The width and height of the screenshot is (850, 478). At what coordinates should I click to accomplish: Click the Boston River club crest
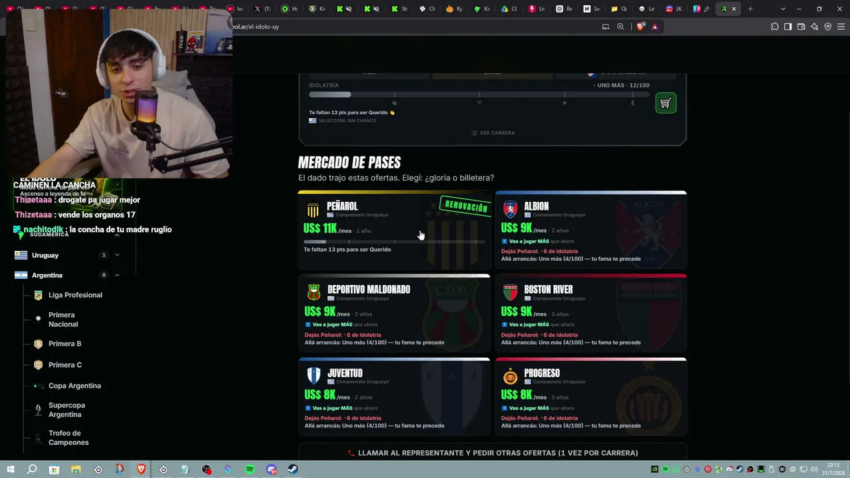click(510, 292)
